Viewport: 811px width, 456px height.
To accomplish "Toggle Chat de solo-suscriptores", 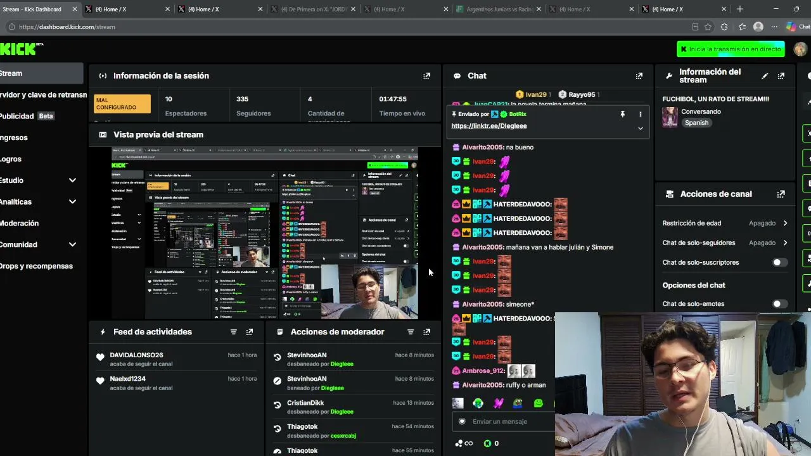I will click(x=780, y=262).
